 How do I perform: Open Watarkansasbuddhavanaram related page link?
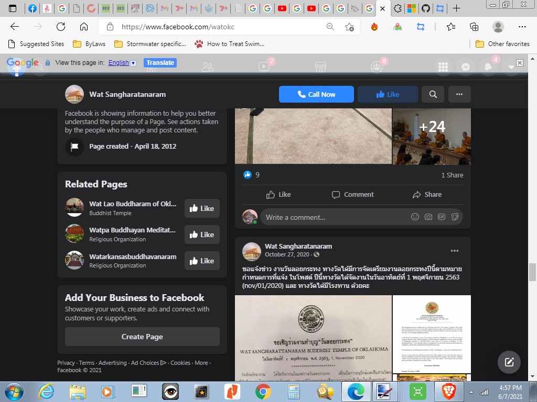(x=133, y=256)
